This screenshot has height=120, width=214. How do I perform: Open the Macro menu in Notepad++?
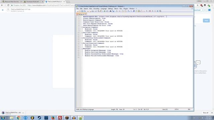(x=116, y=9)
